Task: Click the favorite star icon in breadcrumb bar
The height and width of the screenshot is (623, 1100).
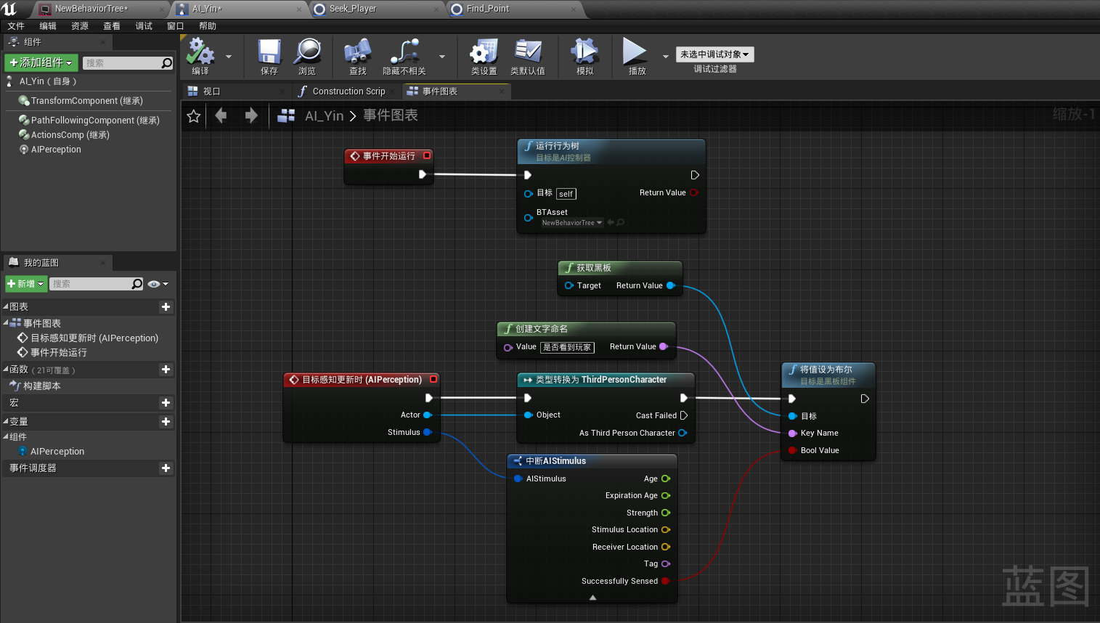Action: (194, 116)
